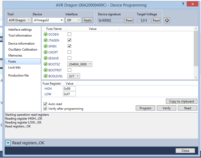Click the help question mark icon

click(x=183, y=4)
